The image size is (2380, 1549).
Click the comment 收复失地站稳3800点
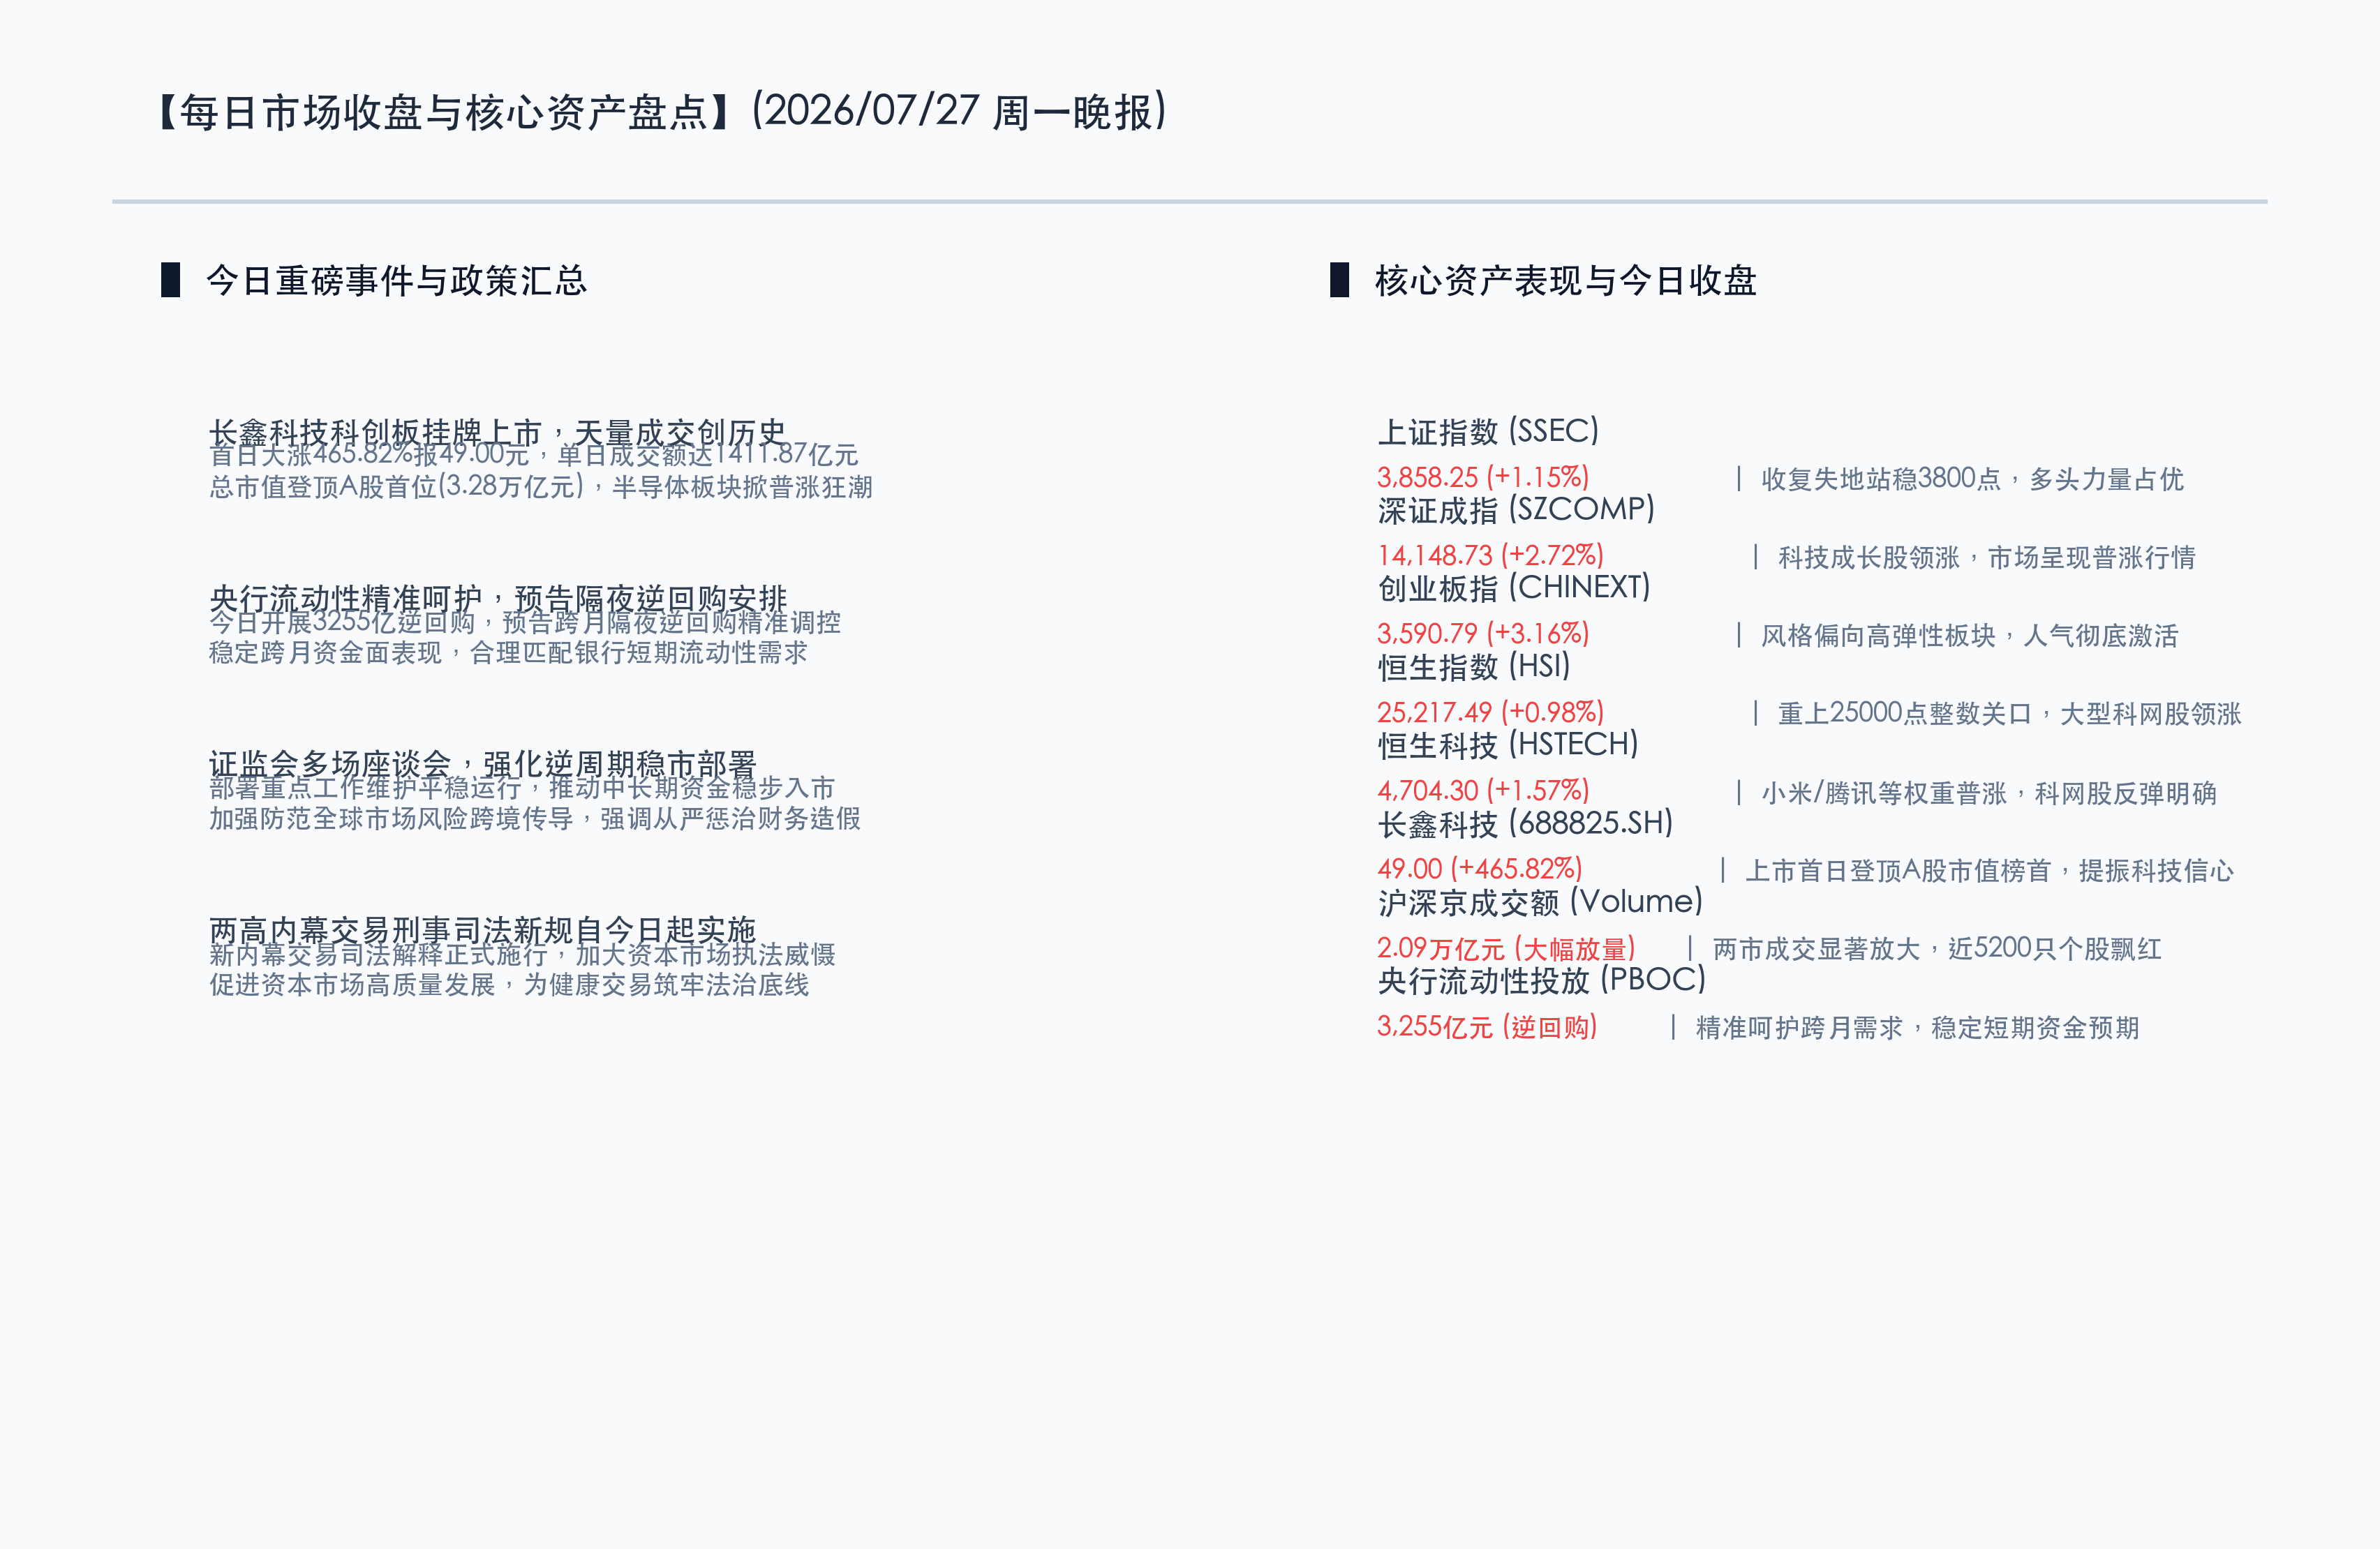point(1881,479)
